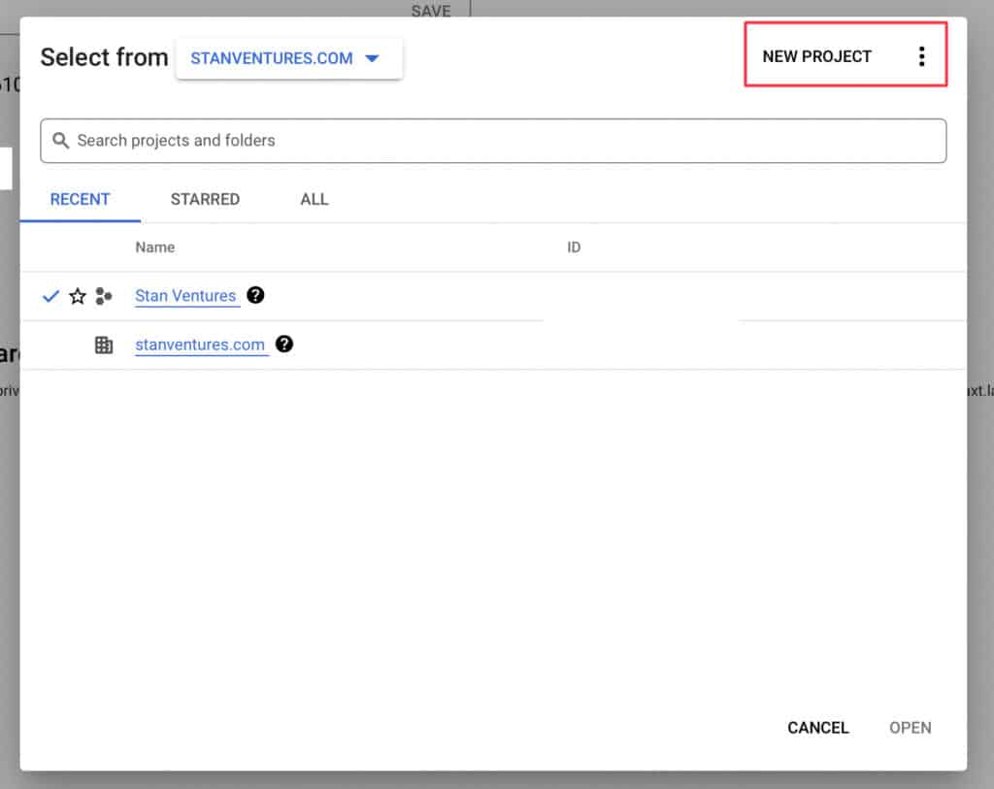Expand the STANVENTURES.COM organization dropdown
This screenshot has height=789, width=994.
288,58
